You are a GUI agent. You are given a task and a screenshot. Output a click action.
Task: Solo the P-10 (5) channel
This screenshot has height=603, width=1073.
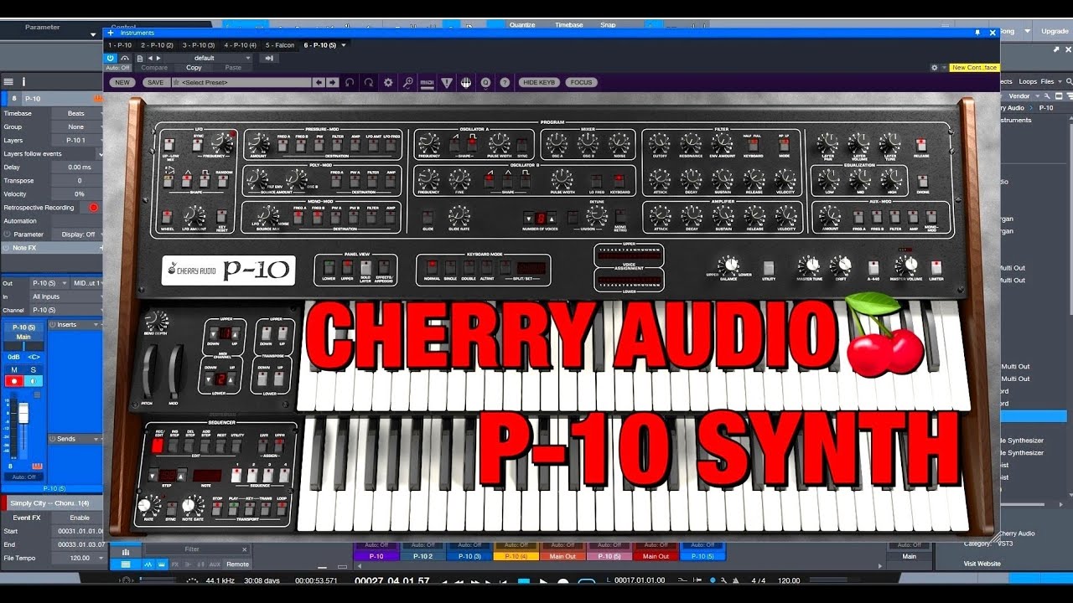(34, 369)
